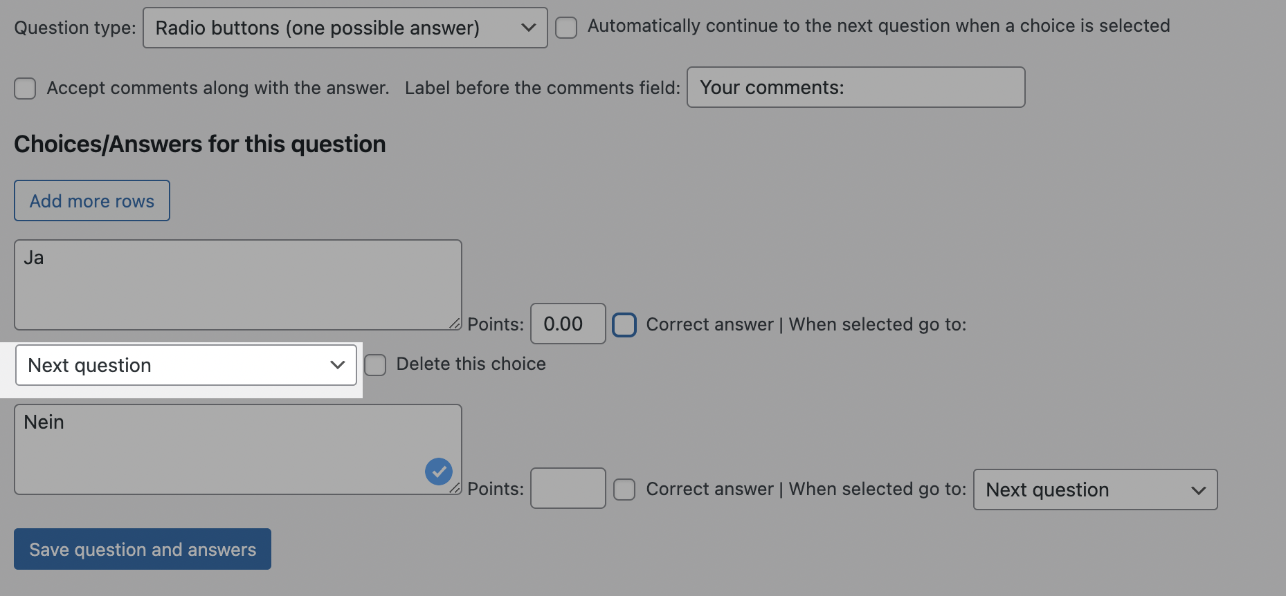Select the Points field showing 0.00
Viewport: 1286px width, 596px height.
click(x=568, y=324)
